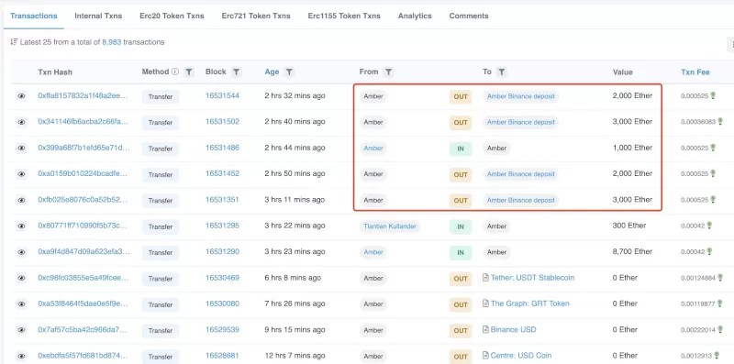This screenshot has height=364, width=734.
Task: Open the From column filter
Action: click(x=388, y=72)
